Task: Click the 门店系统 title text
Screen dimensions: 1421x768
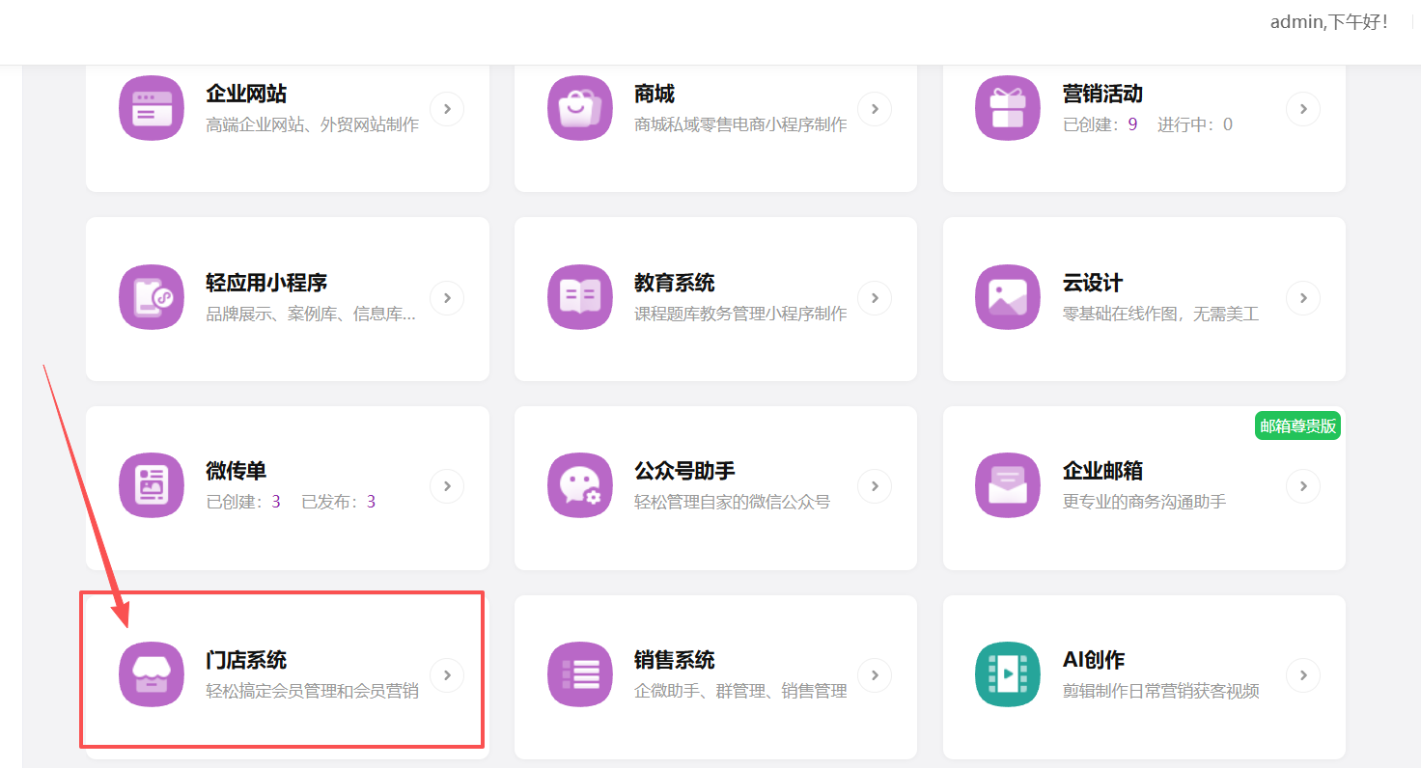Action: [246, 660]
